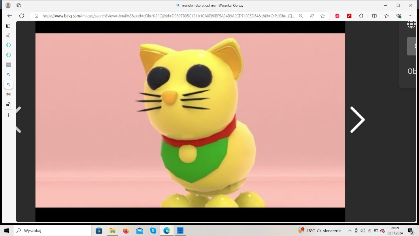The height and width of the screenshot is (236, 419).
Task: Open the weather widget 18°C
Action: [320, 230]
